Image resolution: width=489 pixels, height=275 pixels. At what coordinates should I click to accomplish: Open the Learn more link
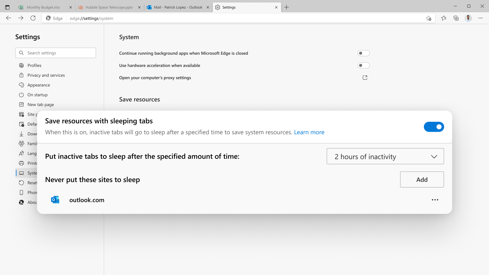309,132
